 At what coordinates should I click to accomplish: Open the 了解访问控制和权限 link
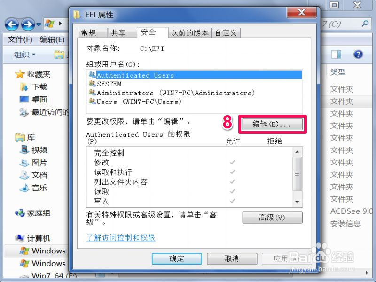(121, 237)
